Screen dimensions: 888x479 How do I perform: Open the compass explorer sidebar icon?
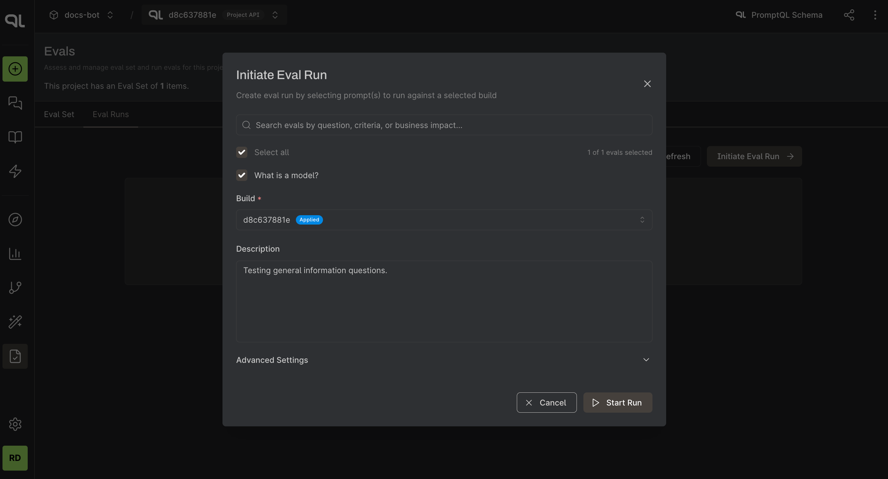pyautogui.click(x=15, y=220)
